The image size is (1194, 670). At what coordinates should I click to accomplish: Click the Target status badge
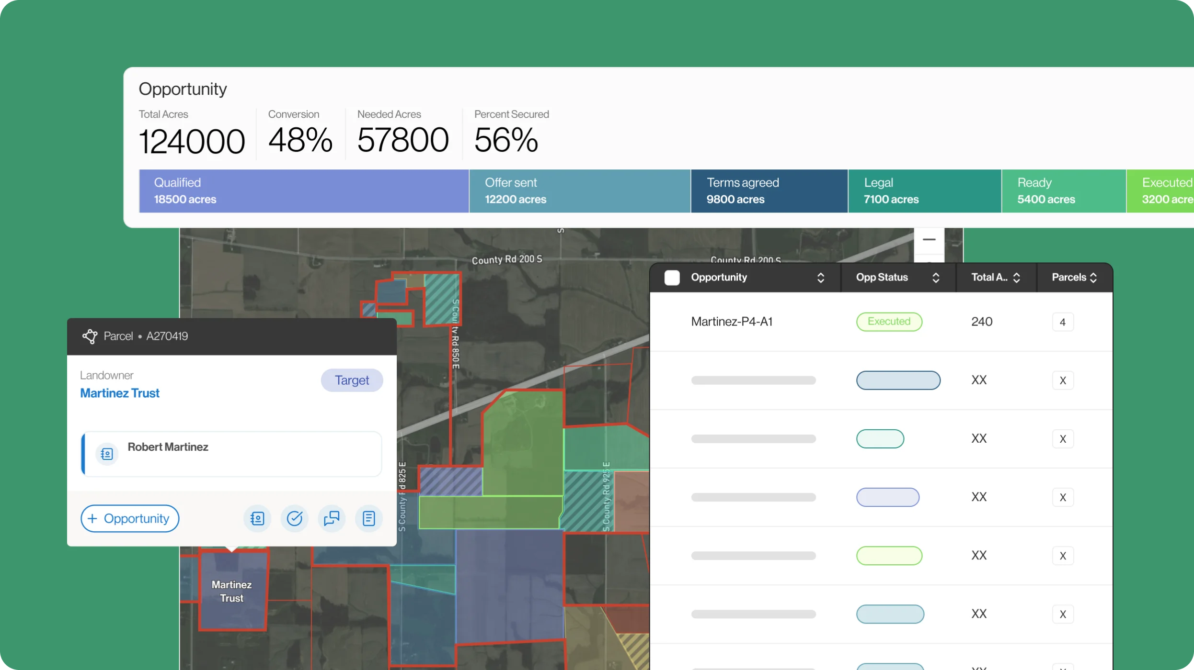[352, 380]
